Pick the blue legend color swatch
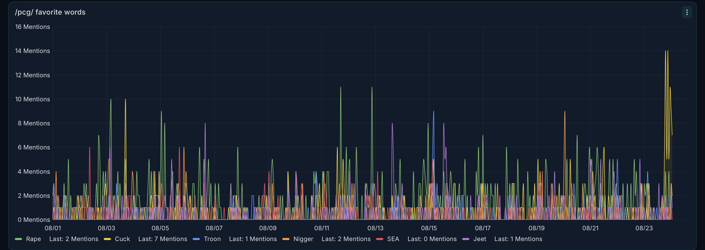The width and height of the screenshot is (705, 250). tap(196, 239)
